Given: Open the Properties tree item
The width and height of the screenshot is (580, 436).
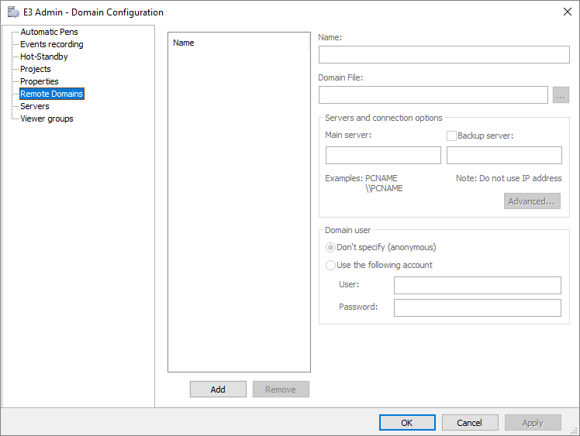Looking at the screenshot, I should [40, 81].
